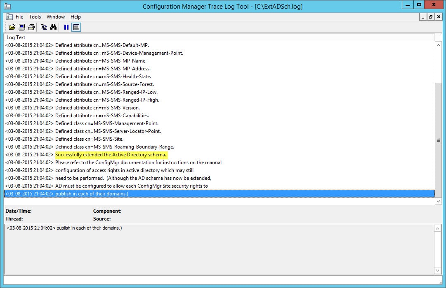446x288 pixels.
Task: Select line 'Defined class cn=MS-SMS-Site.'
Action: pyautogui.click(x=219, y=139)
